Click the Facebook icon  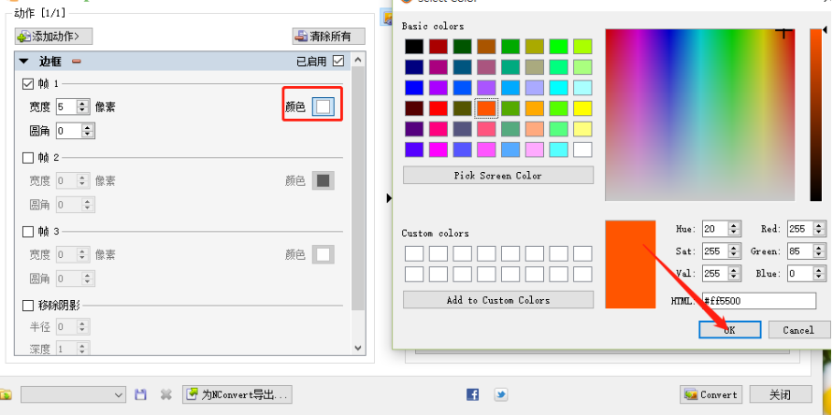[472, 394]
